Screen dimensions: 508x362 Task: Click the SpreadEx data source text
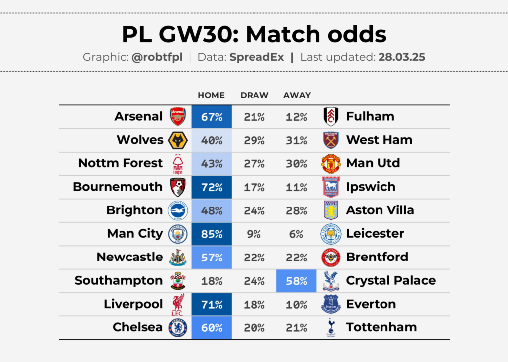tap(256, 57)
